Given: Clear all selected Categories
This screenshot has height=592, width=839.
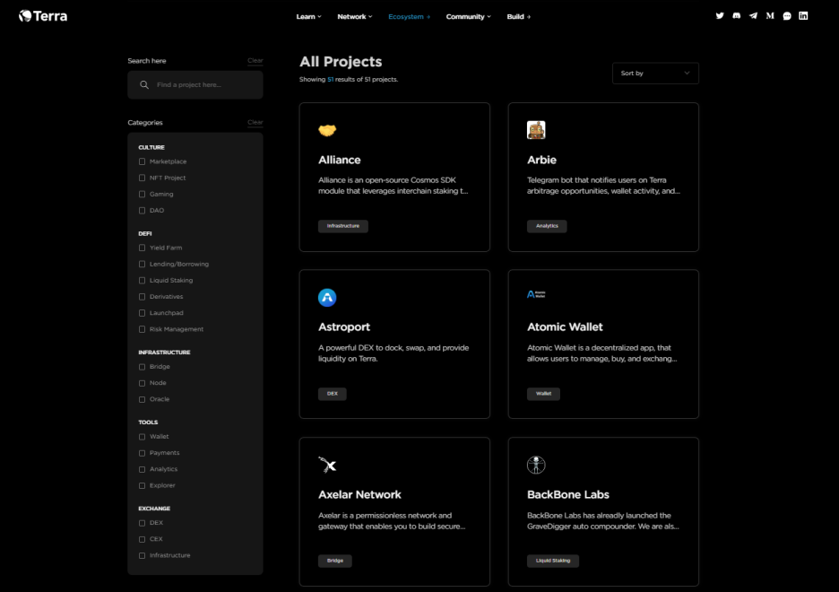Looking at the screenshot, I should click(x=255, y=123).
